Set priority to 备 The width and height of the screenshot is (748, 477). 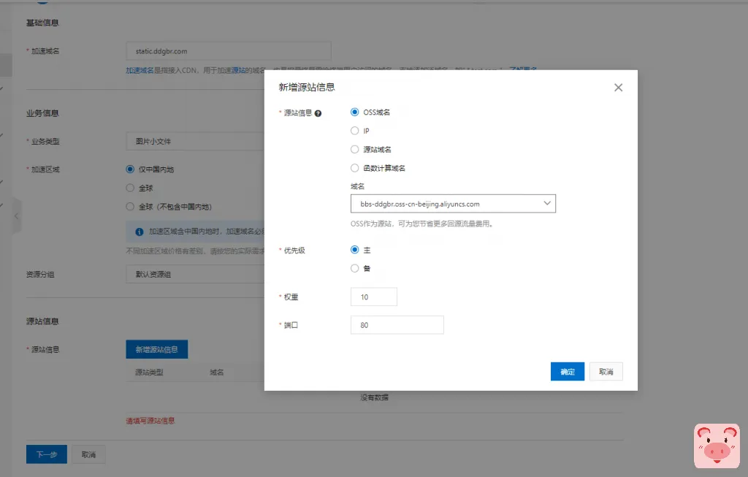(x=354, y=268)
